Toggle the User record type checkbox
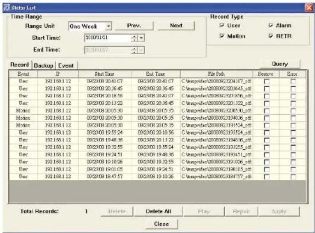The image size is (315, 233). [222, 26]
